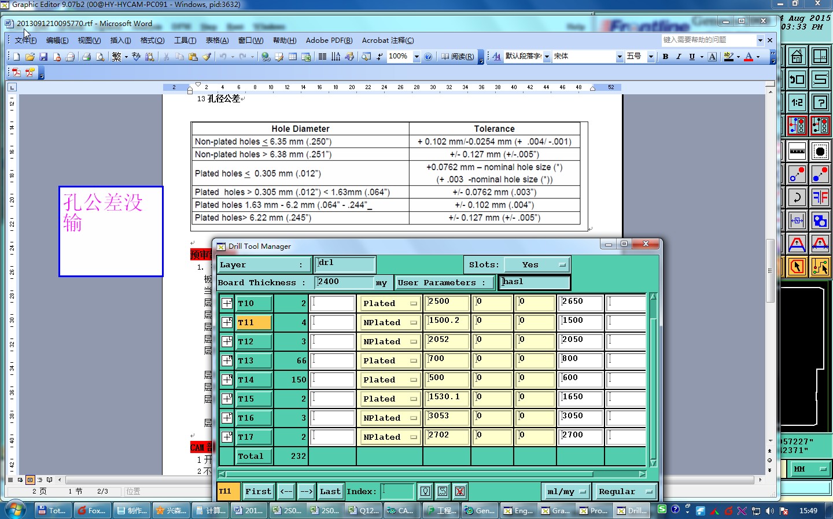Open the 编辑(E) menu in Word
This screenshot has width=833, height=519.
coord(57,41)
